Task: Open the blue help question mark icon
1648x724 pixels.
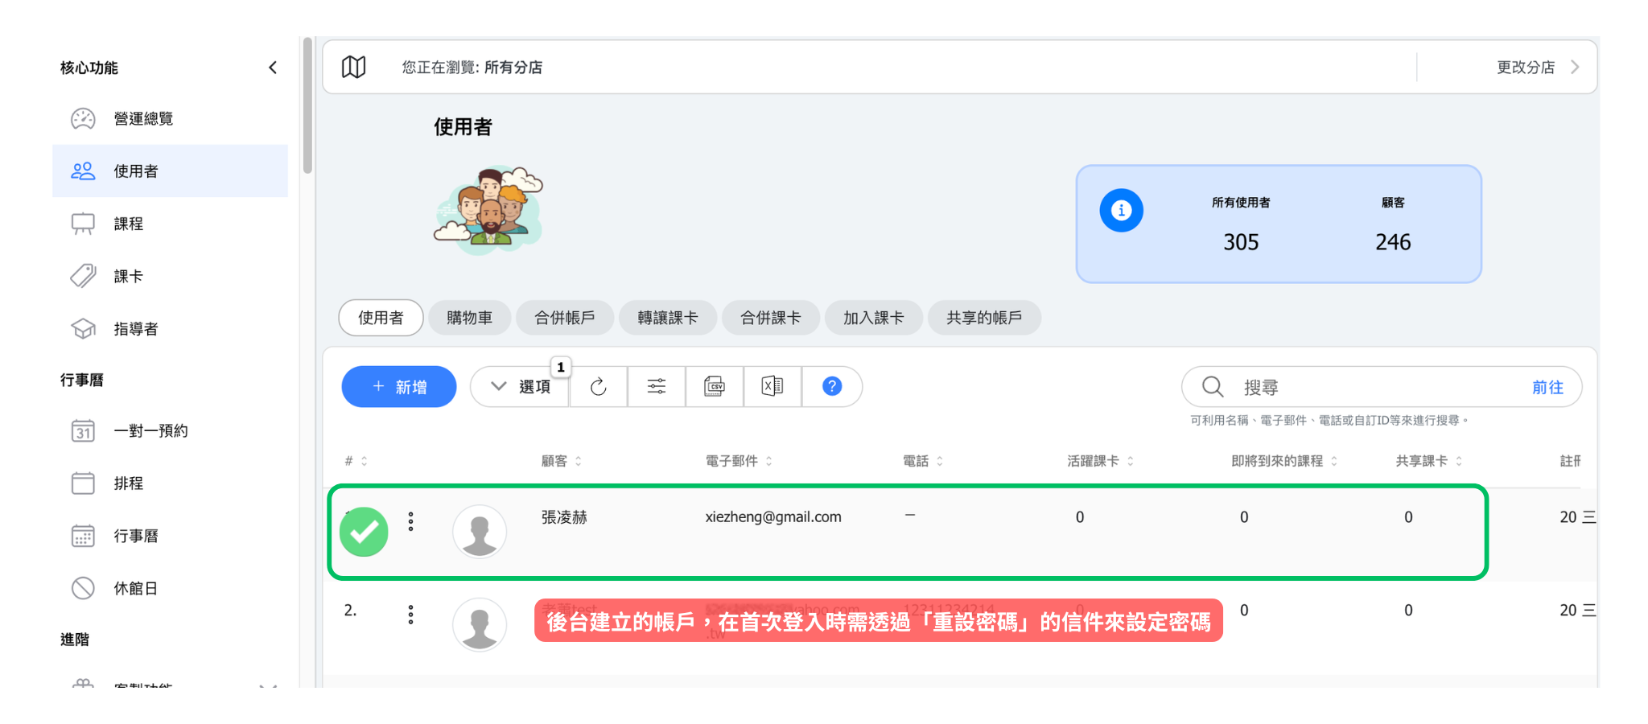Action: point(832,387)
